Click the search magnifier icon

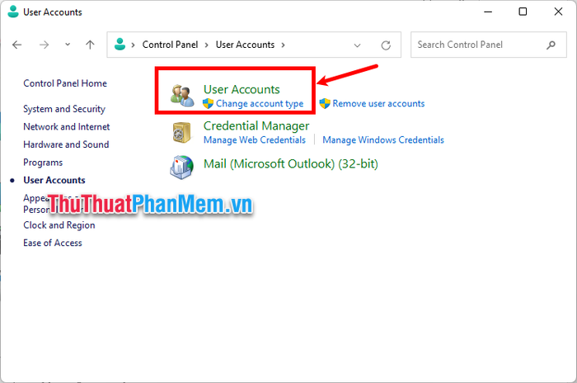551,45
